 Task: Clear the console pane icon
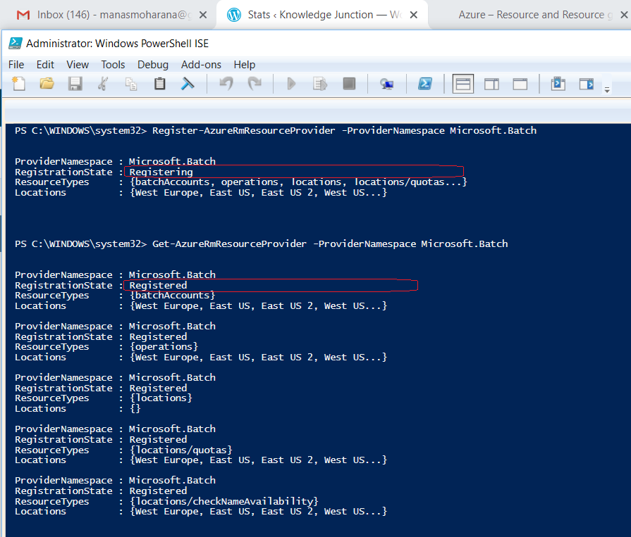pyautogui.click(x=188, y=84)
